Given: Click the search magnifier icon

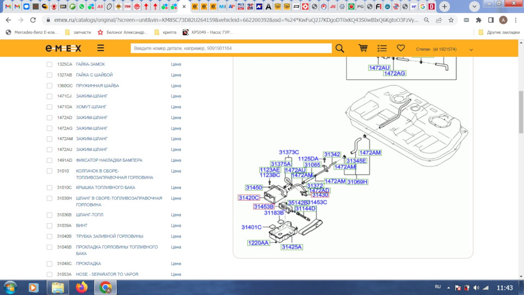Looking at the screenshot, I should (340, 48).
